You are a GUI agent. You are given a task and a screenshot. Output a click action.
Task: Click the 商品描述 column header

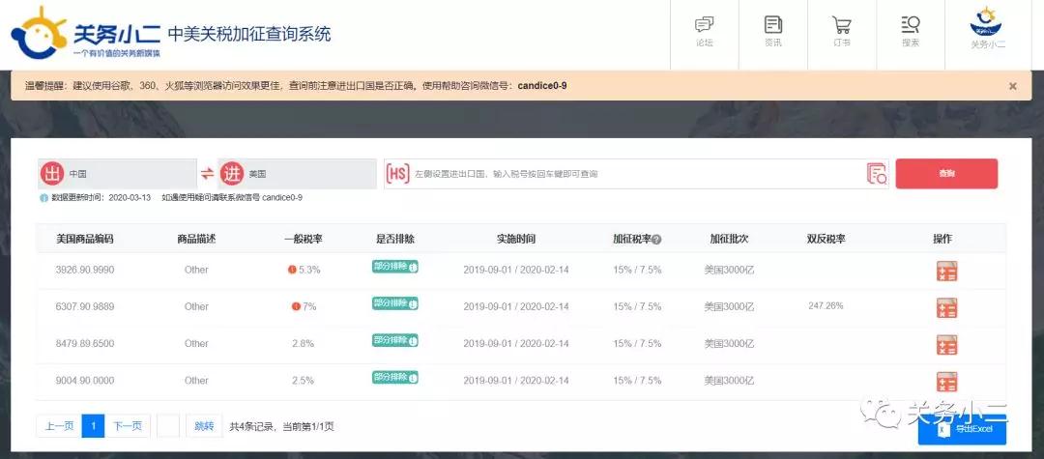pos(196,239)
